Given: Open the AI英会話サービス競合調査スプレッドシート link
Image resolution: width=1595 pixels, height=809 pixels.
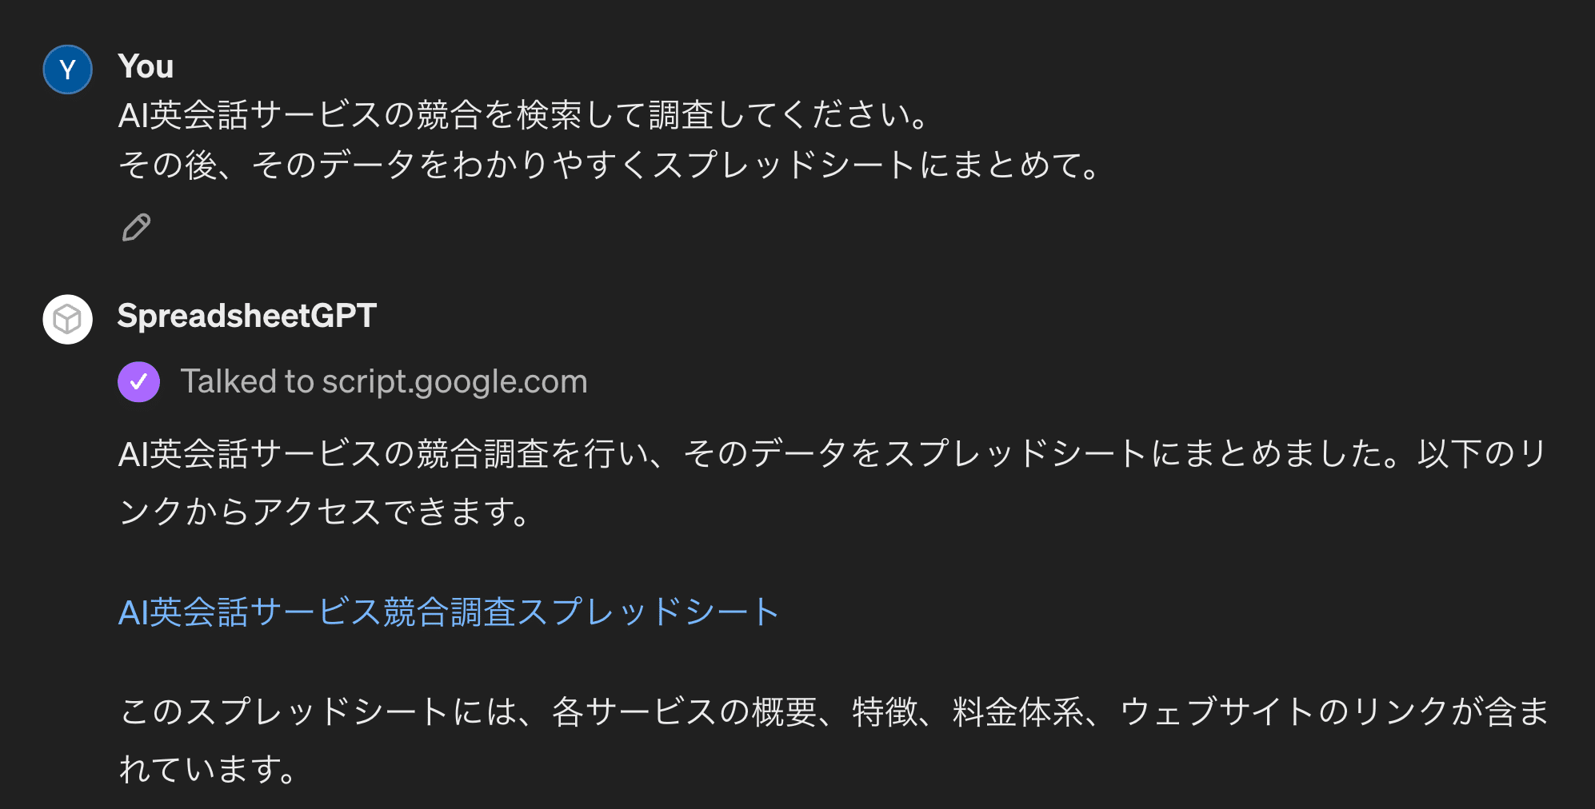Looking at the screenshot, I should (x=448, y=612).
